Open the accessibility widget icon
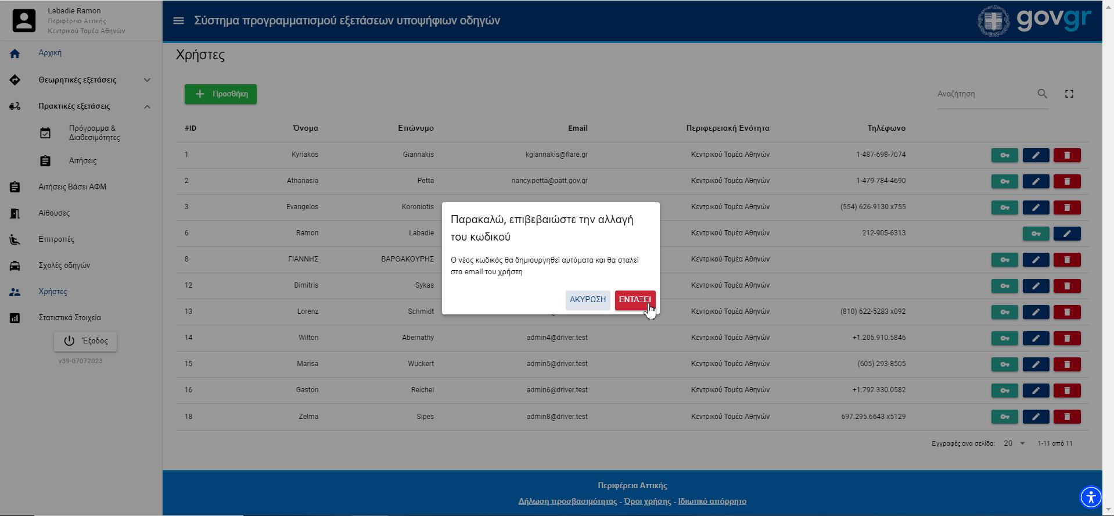 click(x=1090, y=497)
